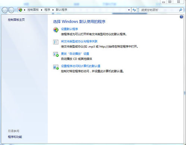The image size is (186, 145).
Task: Open 设置程序访问和计算机的默认值 link
Action: 81,66
